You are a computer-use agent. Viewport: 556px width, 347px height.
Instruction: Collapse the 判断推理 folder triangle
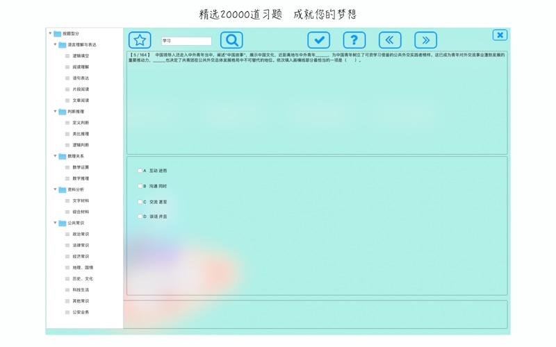pyautogui.click(x=55, y=112)
